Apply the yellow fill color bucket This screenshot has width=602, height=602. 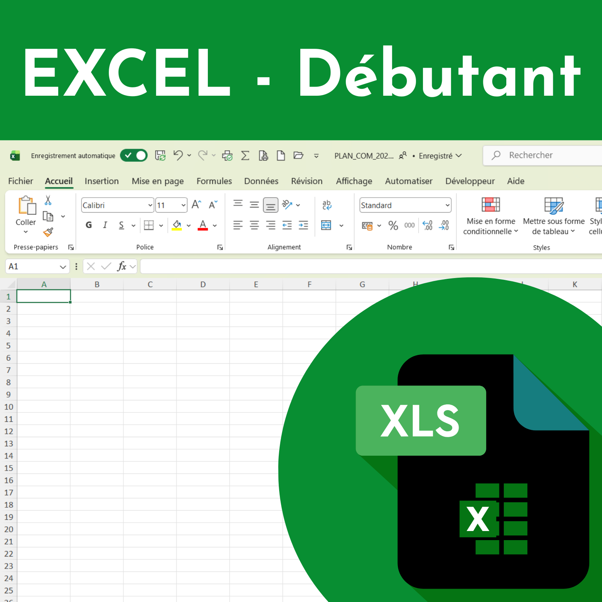(x=177, y=225)
